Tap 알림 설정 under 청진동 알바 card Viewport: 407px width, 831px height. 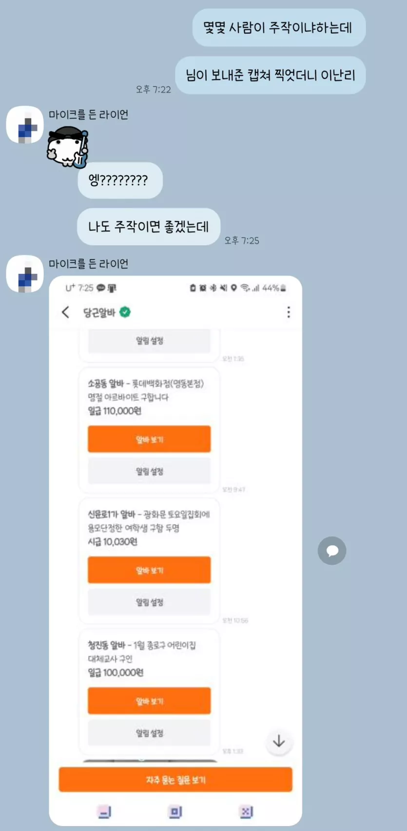tap(149, 733)
